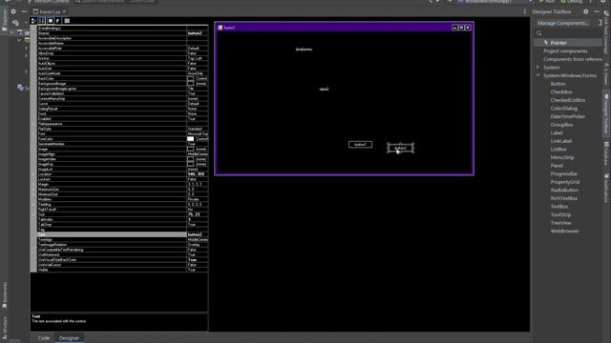Click the Enabled property row

point(122,118)
